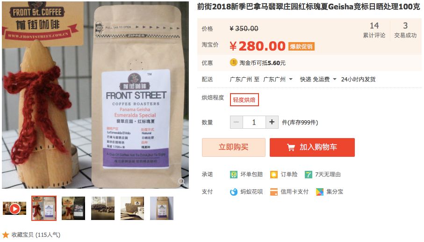Increase quantity with the plus button
Screen dimensions: 424x242
pyautogui.click(x=272, y=122)
